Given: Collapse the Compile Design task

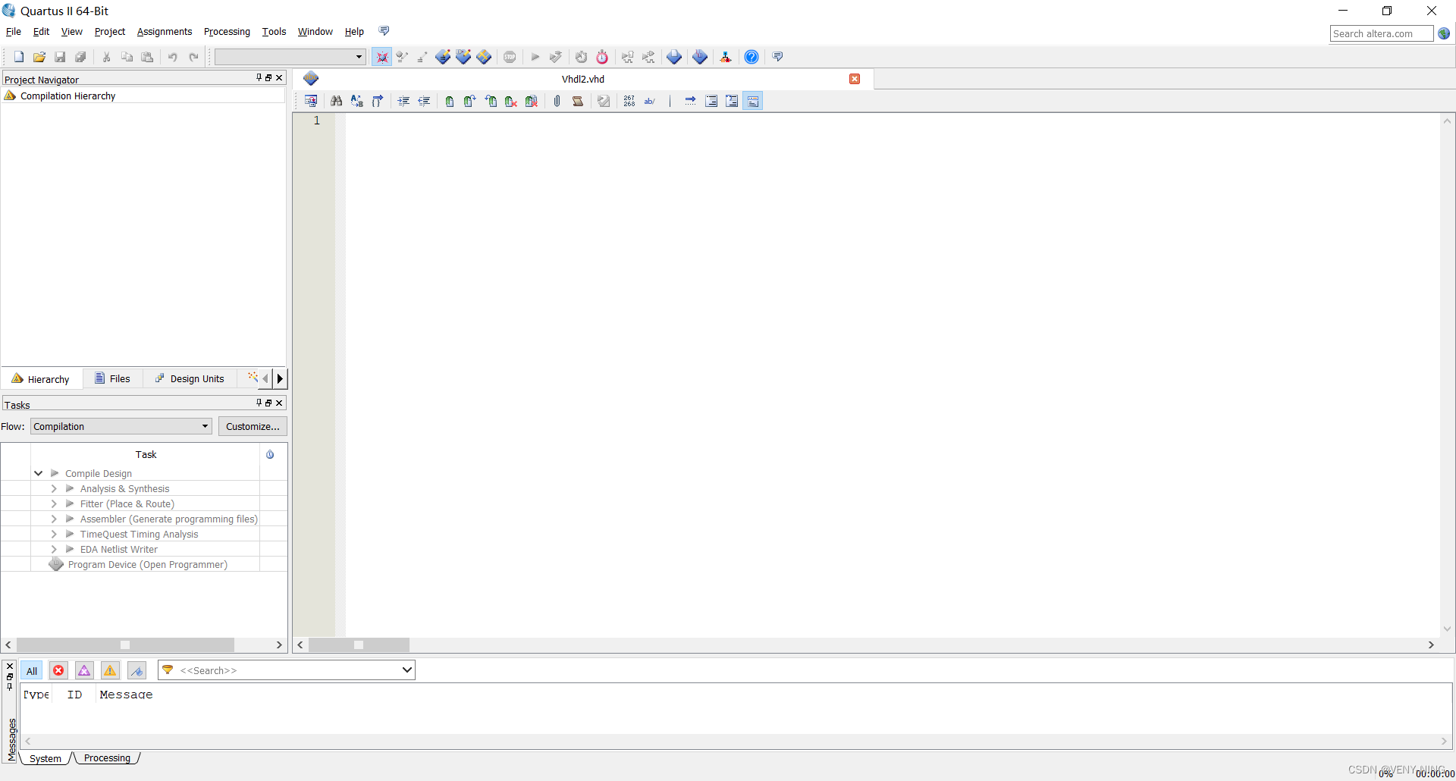Looking at the screenshot, I should [x=38, y=473].
